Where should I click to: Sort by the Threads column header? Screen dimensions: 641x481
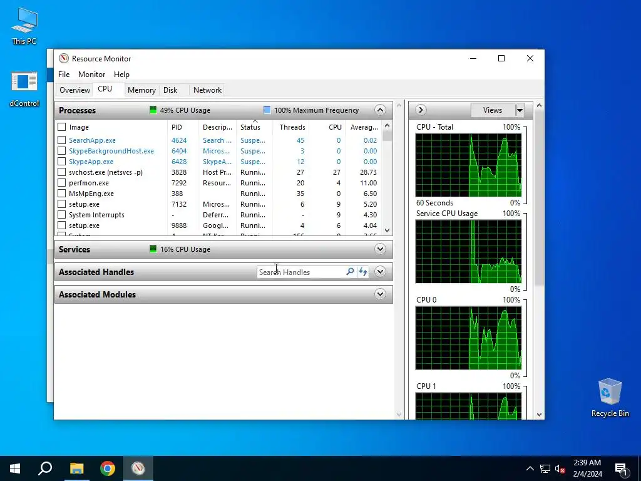click(x=292, y=127)
